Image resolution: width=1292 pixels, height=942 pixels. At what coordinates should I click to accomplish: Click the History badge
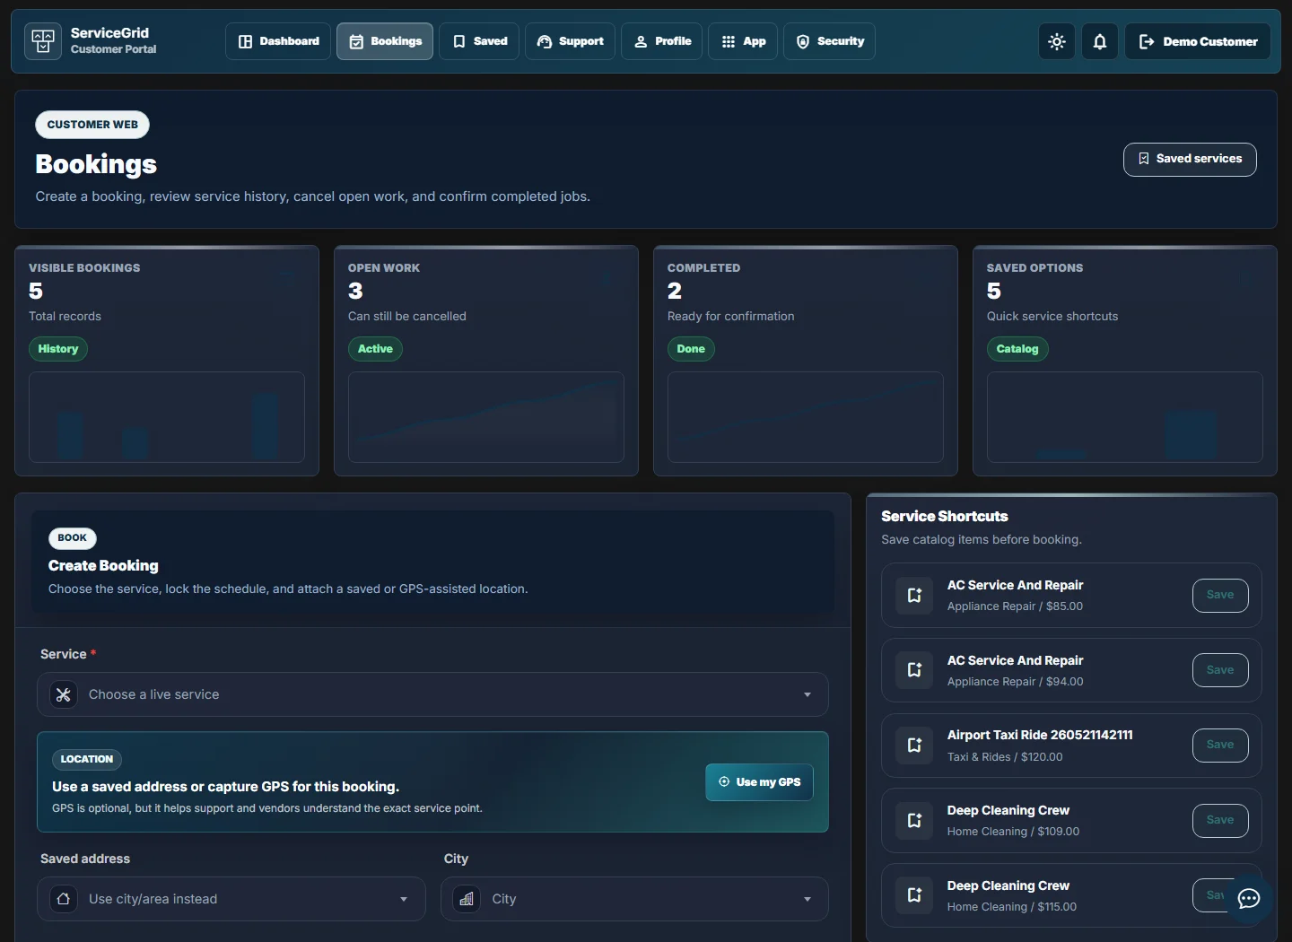pos(58,349)
